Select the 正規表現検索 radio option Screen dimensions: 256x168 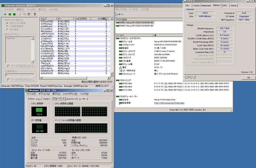click(x=7, y=26)
